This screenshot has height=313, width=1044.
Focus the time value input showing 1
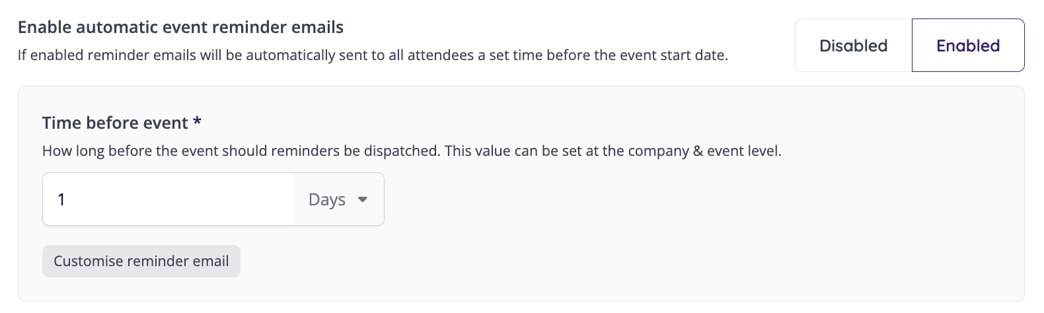coord(168,199)
